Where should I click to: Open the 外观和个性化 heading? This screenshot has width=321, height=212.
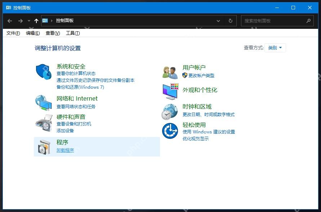coord(200,90)
